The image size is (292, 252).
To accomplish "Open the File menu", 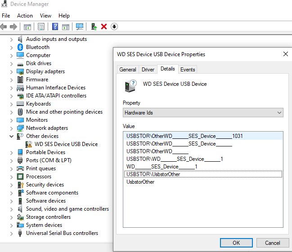I will [x=6, y=16].
